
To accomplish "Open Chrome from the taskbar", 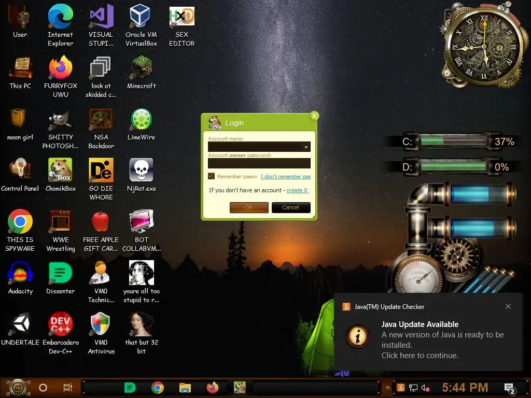I will coord(158,388).
